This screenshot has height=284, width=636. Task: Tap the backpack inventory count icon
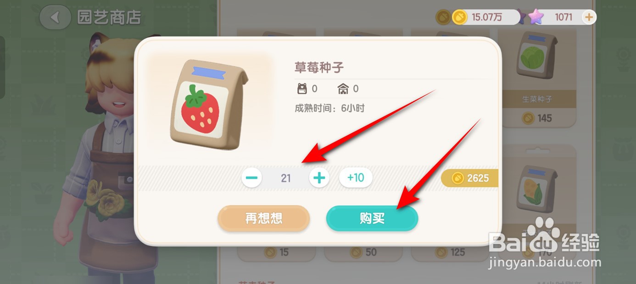[301, 88]
